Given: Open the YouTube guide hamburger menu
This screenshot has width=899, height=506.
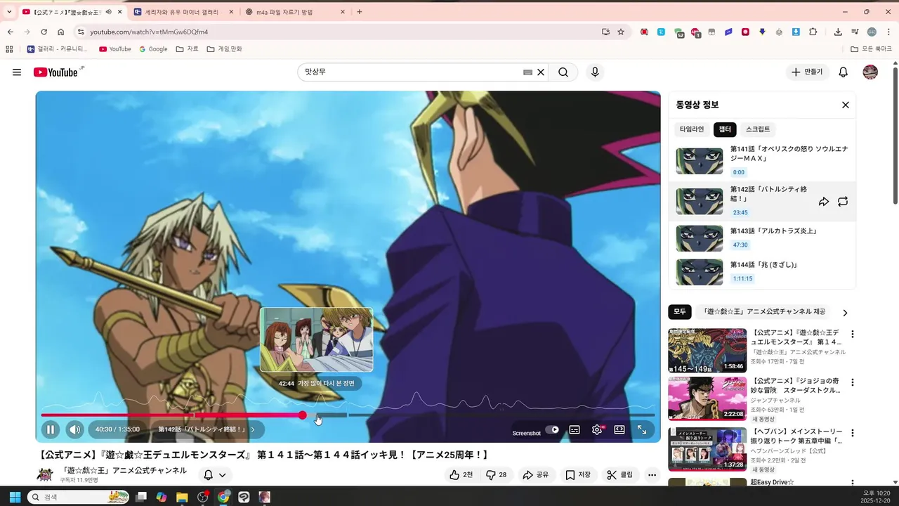Looking at the screenshot, I should (17, 72).
